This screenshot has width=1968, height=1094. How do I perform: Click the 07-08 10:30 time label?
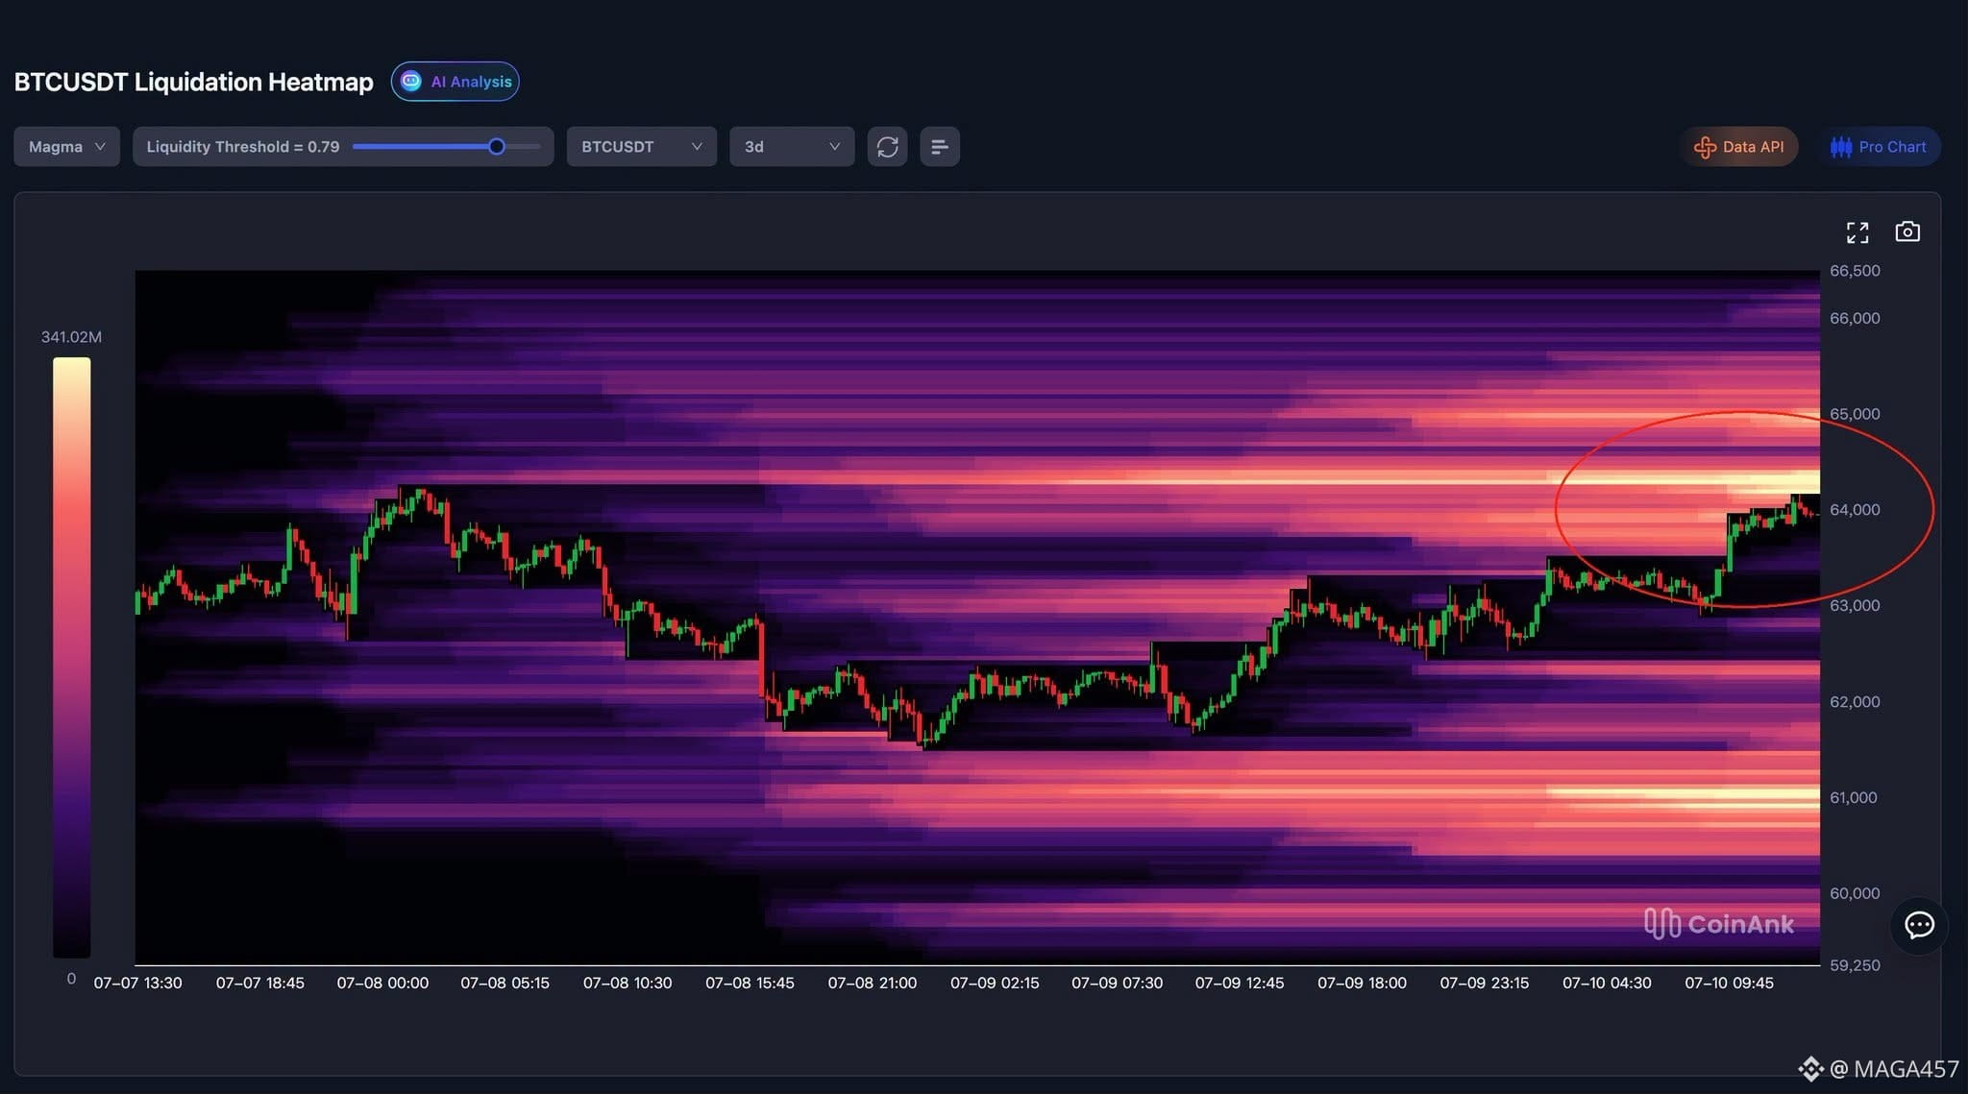(x=627, y=983)
